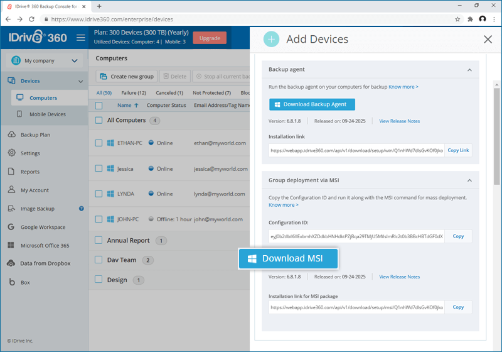Open the Box icon in sidebar
Screen dimensions: 502x352
(x=12, y=282)
